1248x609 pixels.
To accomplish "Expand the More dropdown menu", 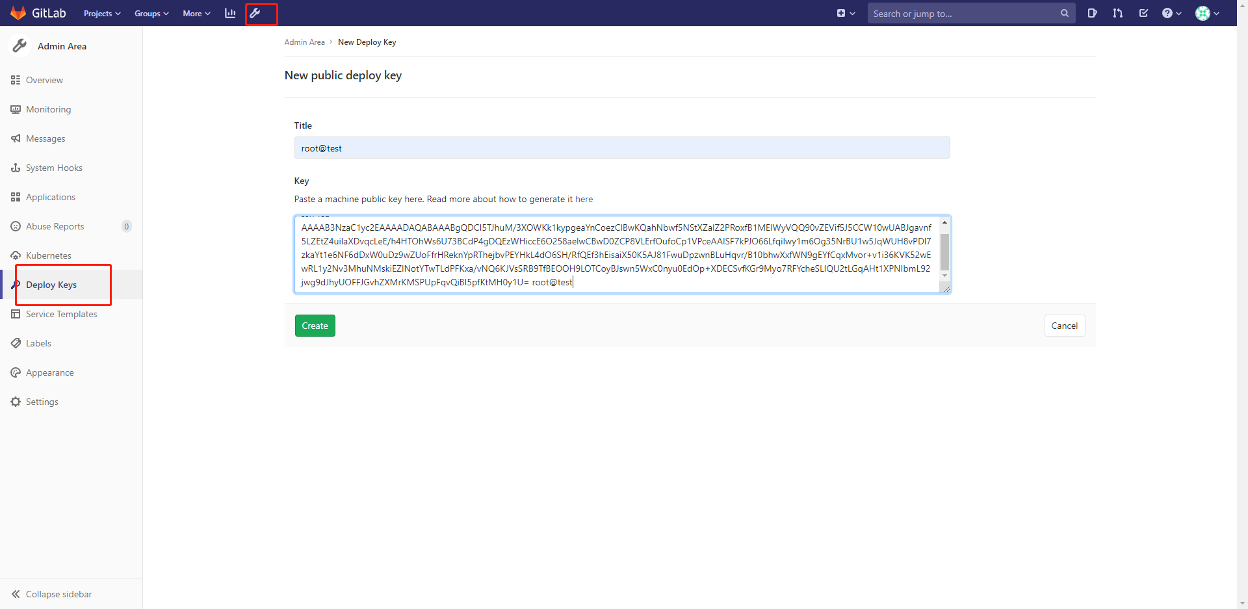I will tap(196, 13).
